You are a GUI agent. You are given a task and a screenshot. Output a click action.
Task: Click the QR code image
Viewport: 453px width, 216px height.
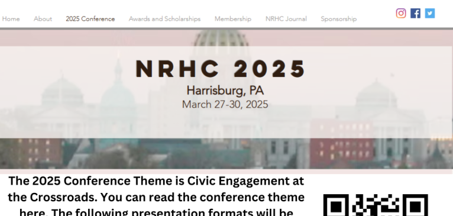(x=376, y=205)
